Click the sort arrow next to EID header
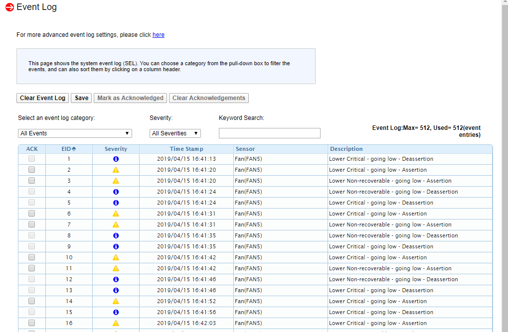 pos(74,149)
